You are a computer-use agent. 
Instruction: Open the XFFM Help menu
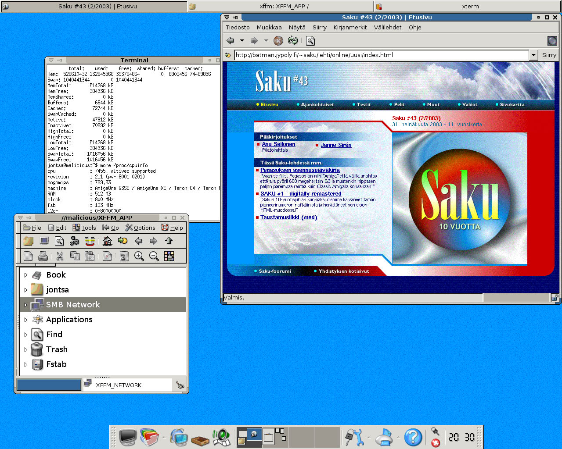point(172,228)
